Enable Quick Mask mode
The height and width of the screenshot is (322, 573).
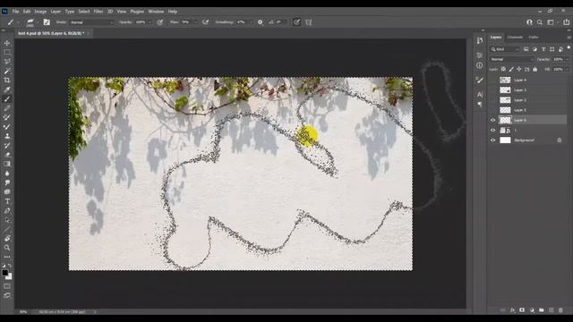(7, 286)
